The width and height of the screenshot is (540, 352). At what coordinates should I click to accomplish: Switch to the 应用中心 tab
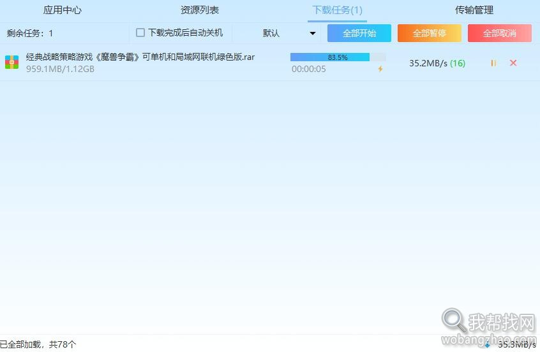pos(63,10)
